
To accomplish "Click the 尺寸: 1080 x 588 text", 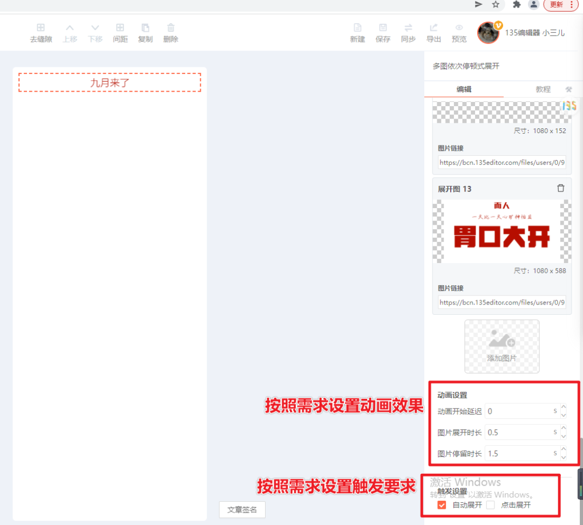I will 539,271.
